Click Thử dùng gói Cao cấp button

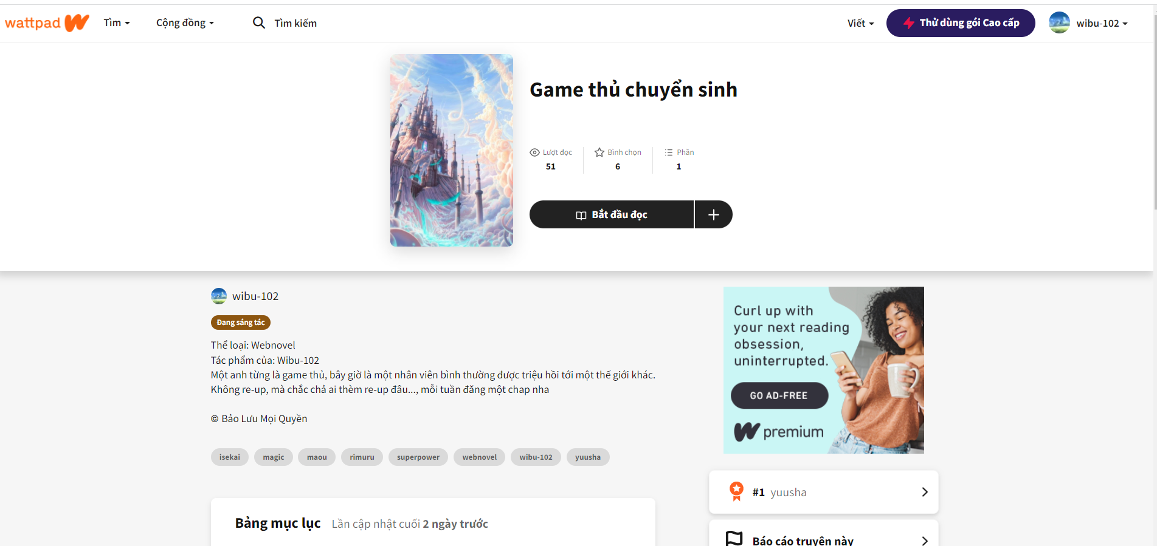tap(961, 23)
